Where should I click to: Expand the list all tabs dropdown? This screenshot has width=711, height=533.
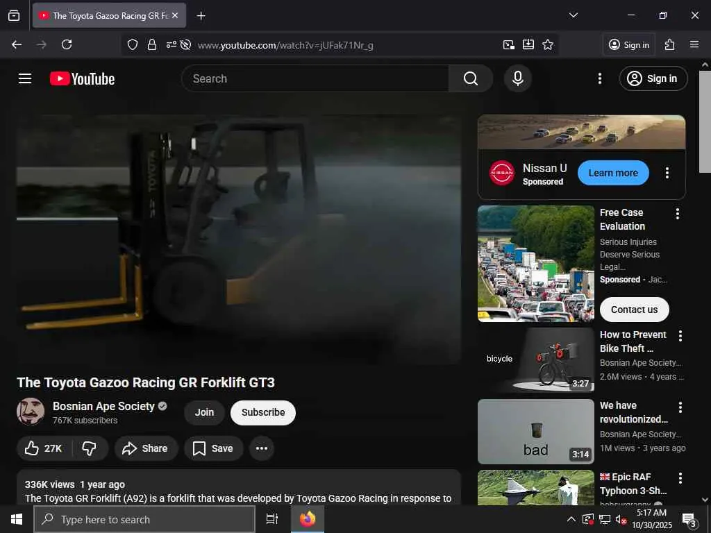573,15
